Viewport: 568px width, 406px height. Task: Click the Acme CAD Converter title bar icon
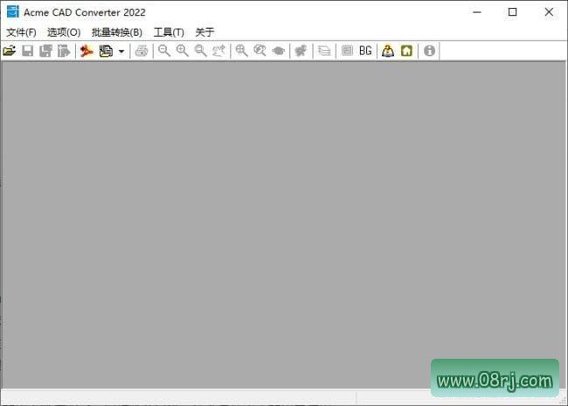(12, 11)
